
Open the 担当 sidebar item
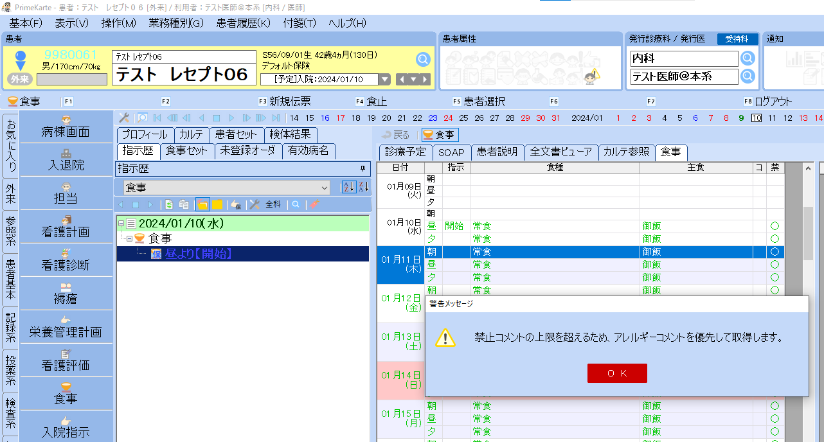pyautogui.click(x=66, y=194)
